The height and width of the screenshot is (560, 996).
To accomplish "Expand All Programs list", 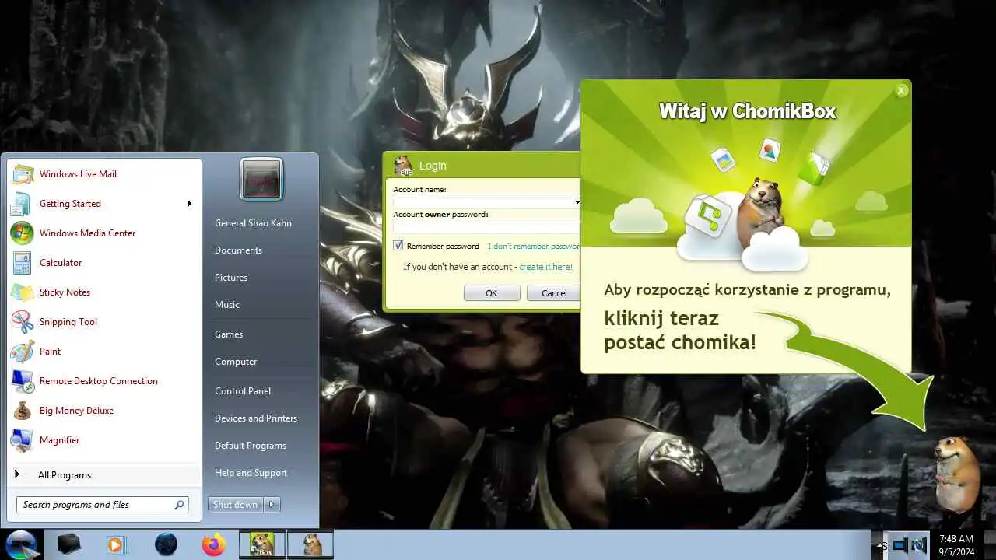I will (104, 474).
